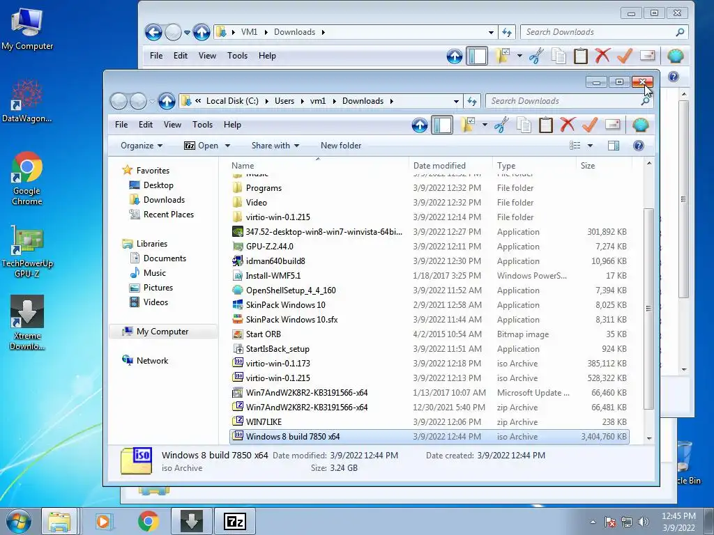Select the DataWagon desktop shortcut
Viewport: 714px width, 535px height.
coord(27,102)
